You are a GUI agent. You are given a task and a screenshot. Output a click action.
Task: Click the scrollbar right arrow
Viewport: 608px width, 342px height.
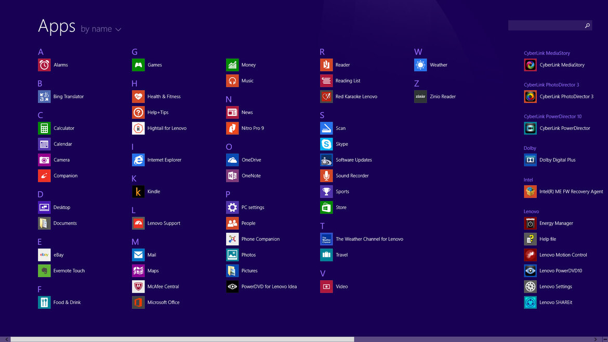[x=596, y=339]
